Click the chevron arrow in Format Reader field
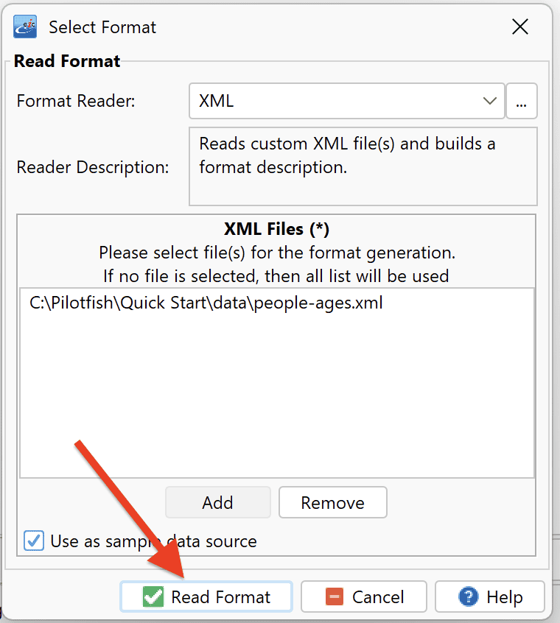 tap(490, 101)
